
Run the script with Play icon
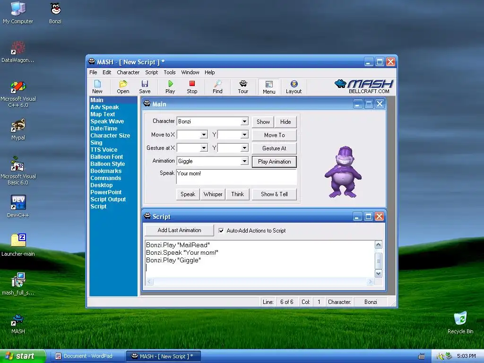170,87
